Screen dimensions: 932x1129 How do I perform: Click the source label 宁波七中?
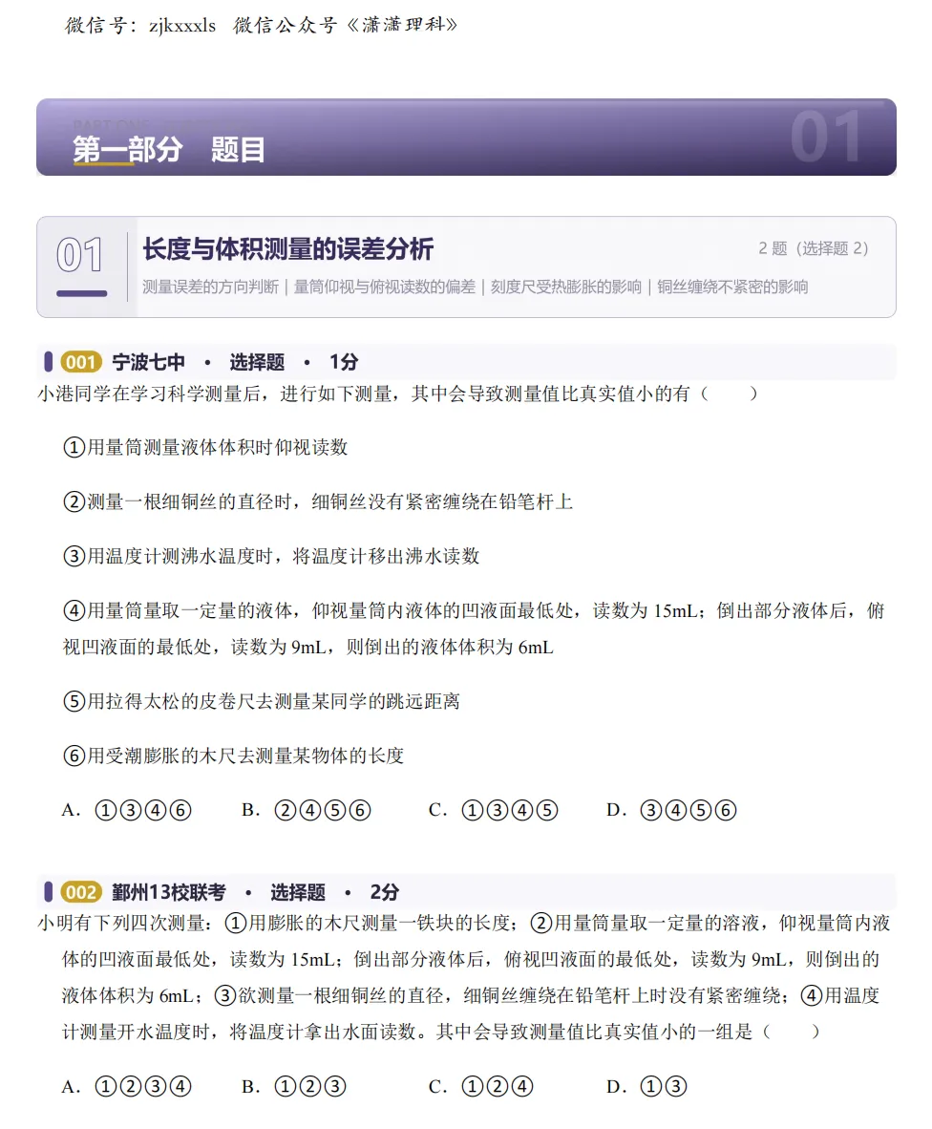(148, 362)
